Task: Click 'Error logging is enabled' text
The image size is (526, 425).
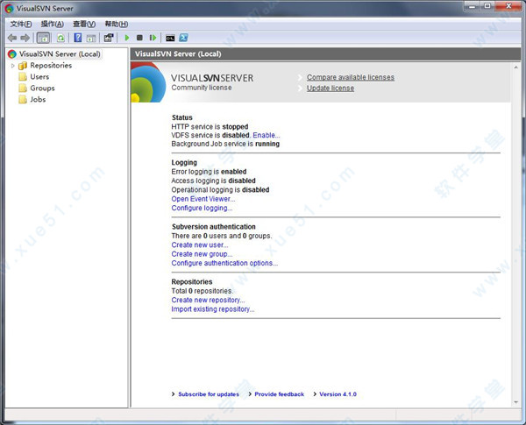Action: 209,172
